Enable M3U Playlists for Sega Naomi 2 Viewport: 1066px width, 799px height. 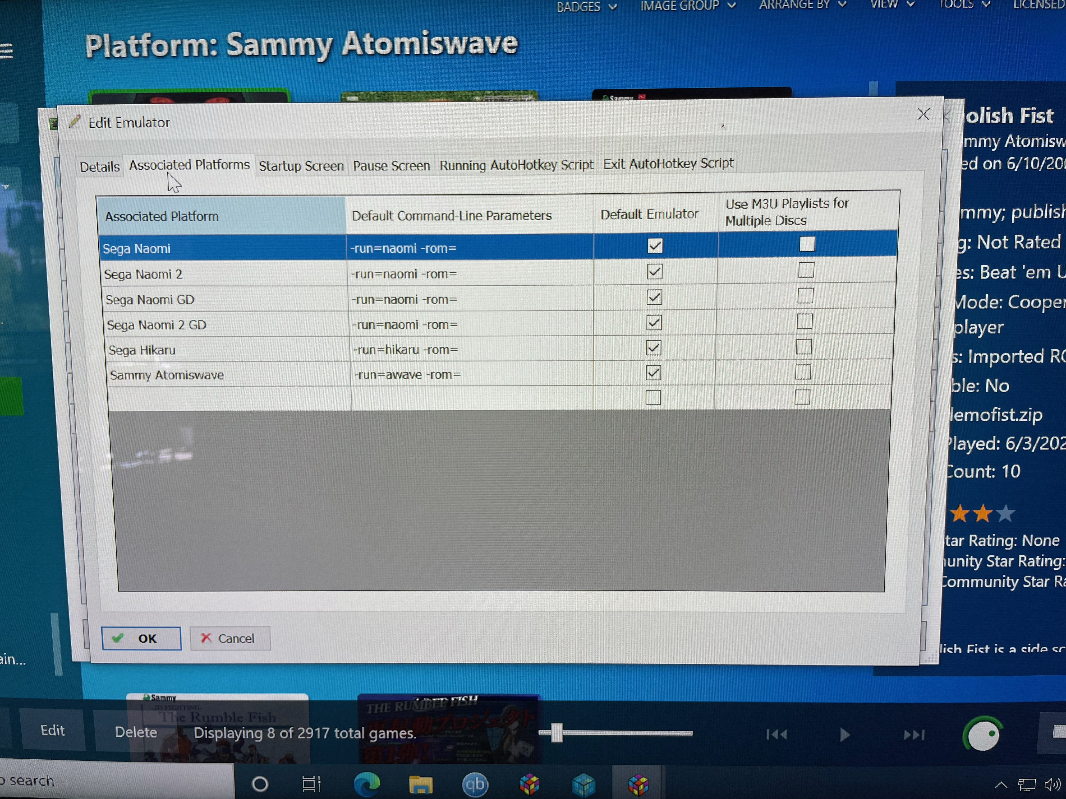point(806,270)
